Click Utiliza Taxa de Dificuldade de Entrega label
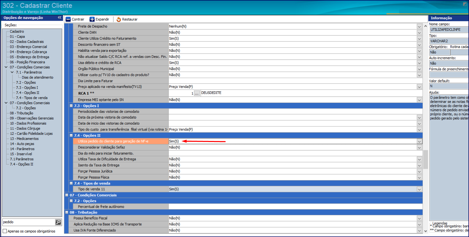This screenshot has width=469, height=237. (x=107, y=159)
